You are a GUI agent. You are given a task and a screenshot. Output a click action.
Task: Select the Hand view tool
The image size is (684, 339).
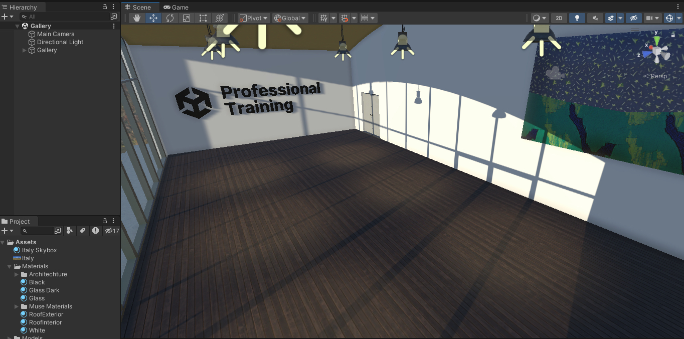tap(136, 18)
